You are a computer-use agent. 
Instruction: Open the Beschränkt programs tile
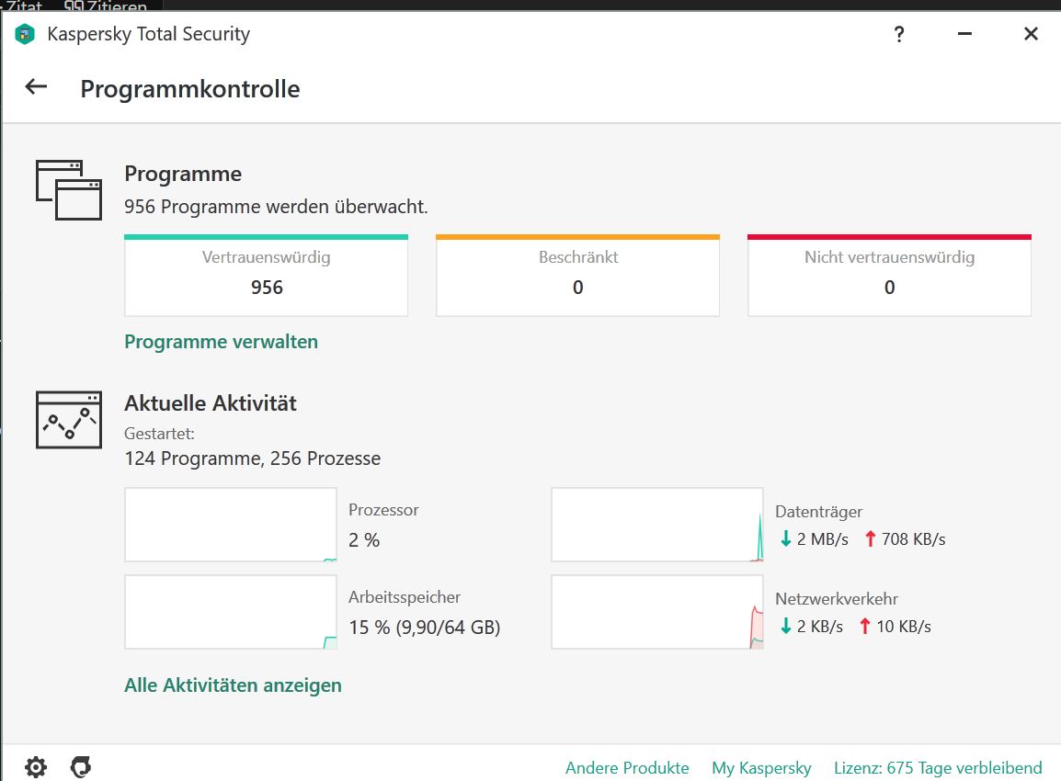578,276
